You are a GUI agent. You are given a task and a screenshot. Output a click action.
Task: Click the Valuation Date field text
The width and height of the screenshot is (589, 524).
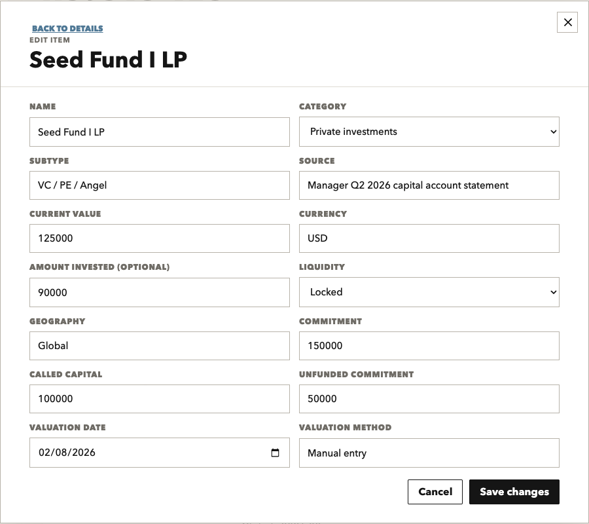[x=67, y=453]
